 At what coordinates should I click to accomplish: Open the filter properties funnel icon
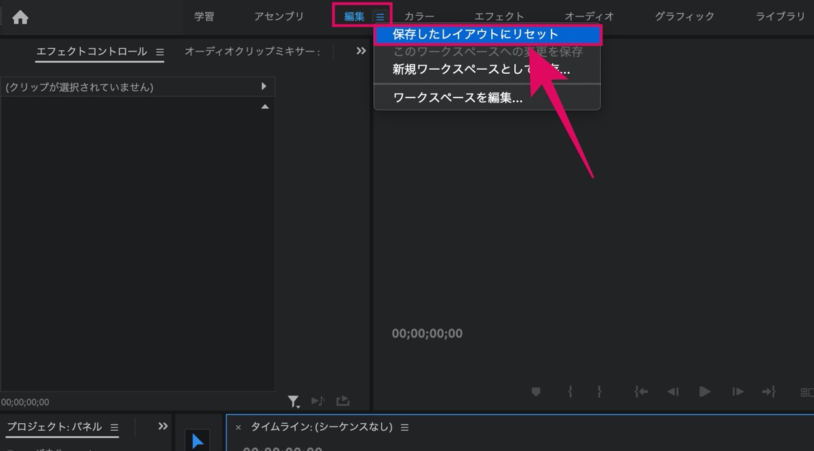294,402
